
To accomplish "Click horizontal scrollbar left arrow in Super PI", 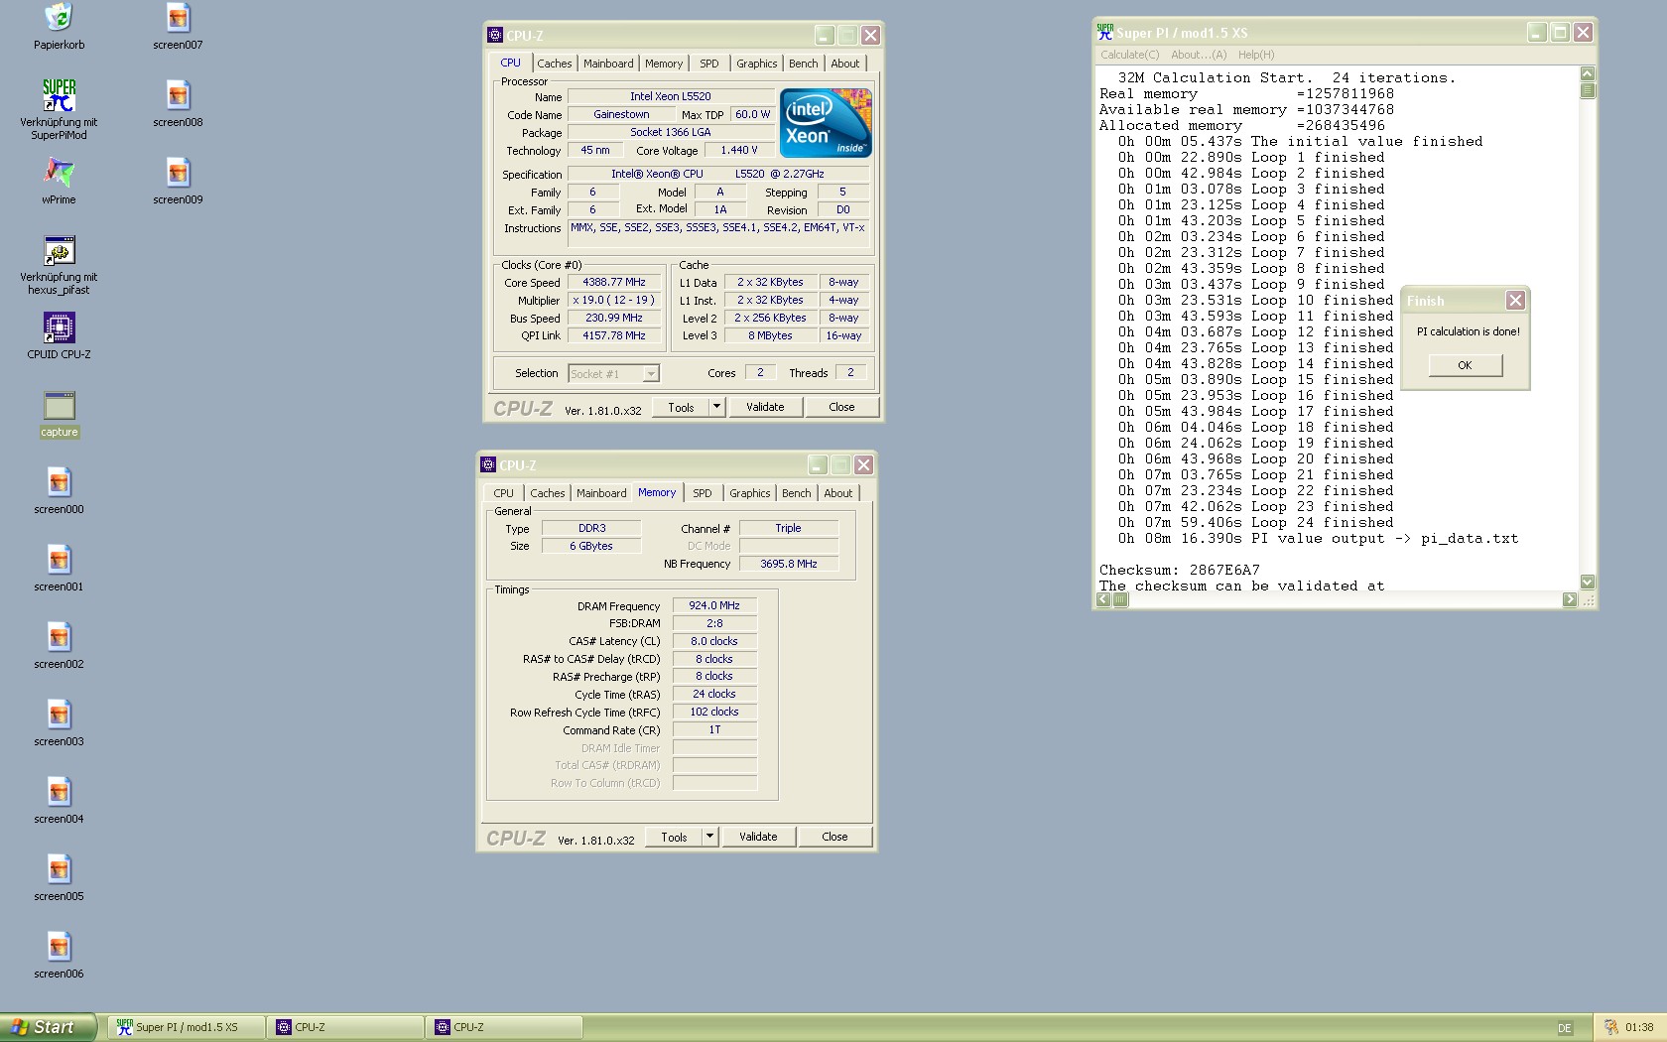I will [1103, 599].
